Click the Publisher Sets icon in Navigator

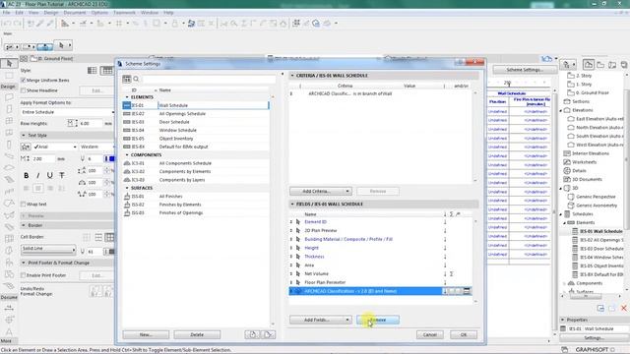pos(624,64)
